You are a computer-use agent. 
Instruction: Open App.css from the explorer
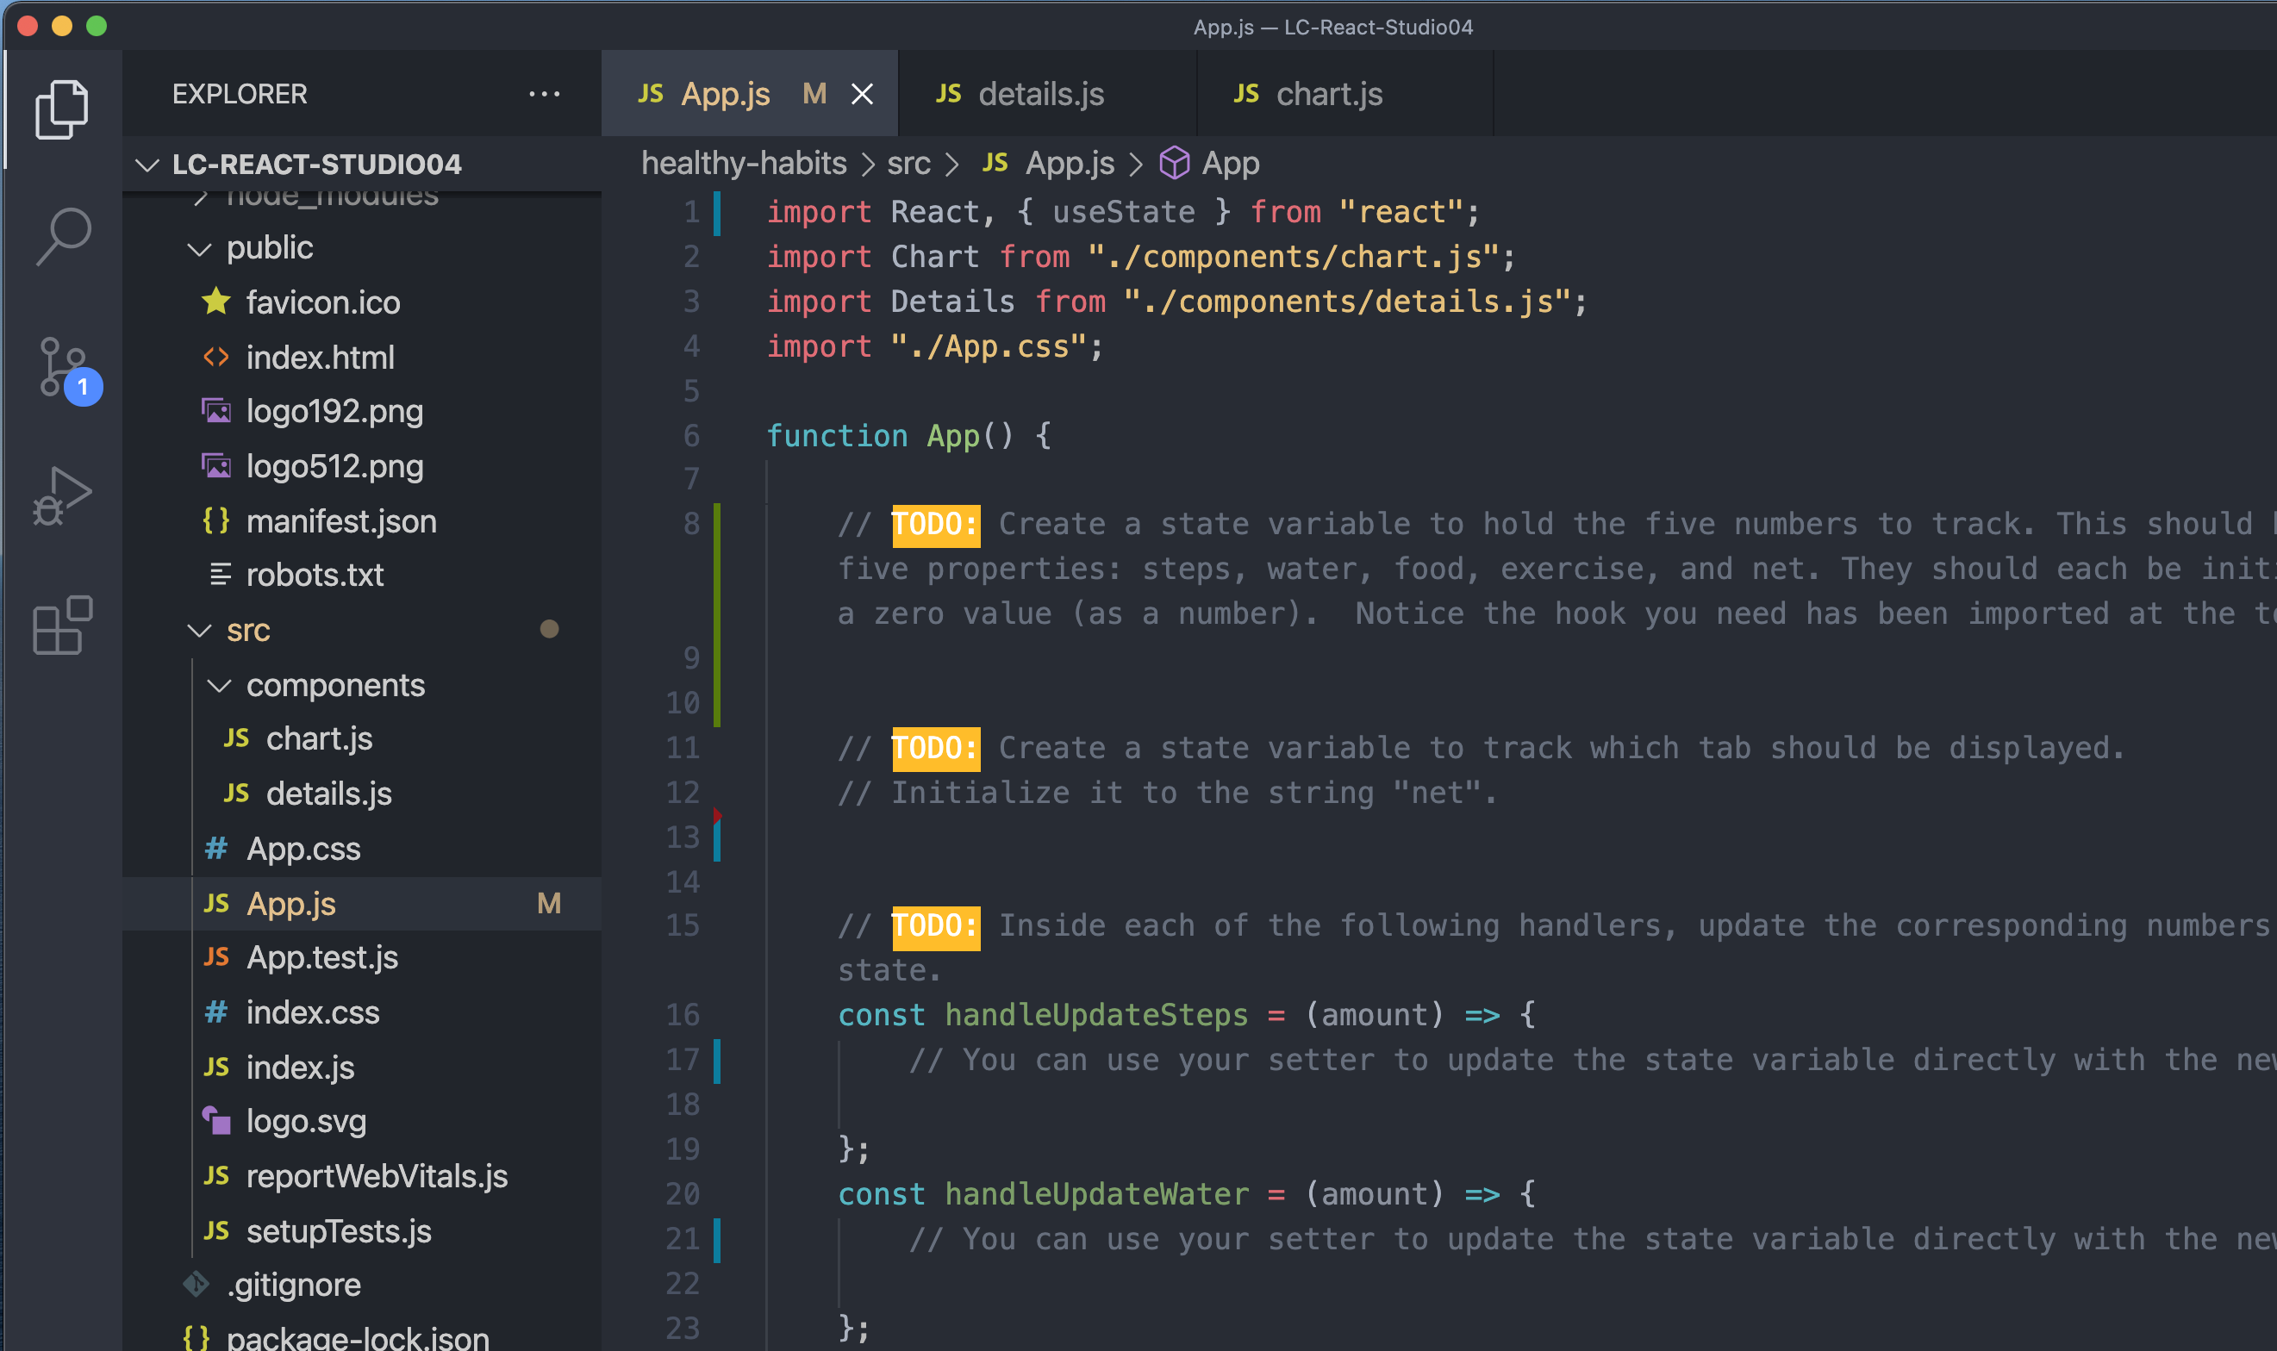coord(303,849)
